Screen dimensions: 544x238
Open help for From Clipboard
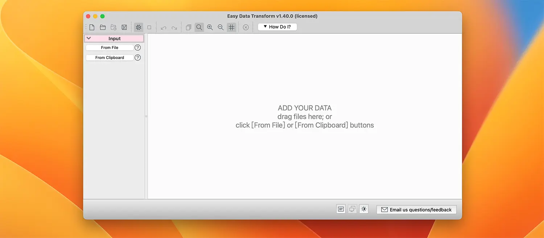137,58
